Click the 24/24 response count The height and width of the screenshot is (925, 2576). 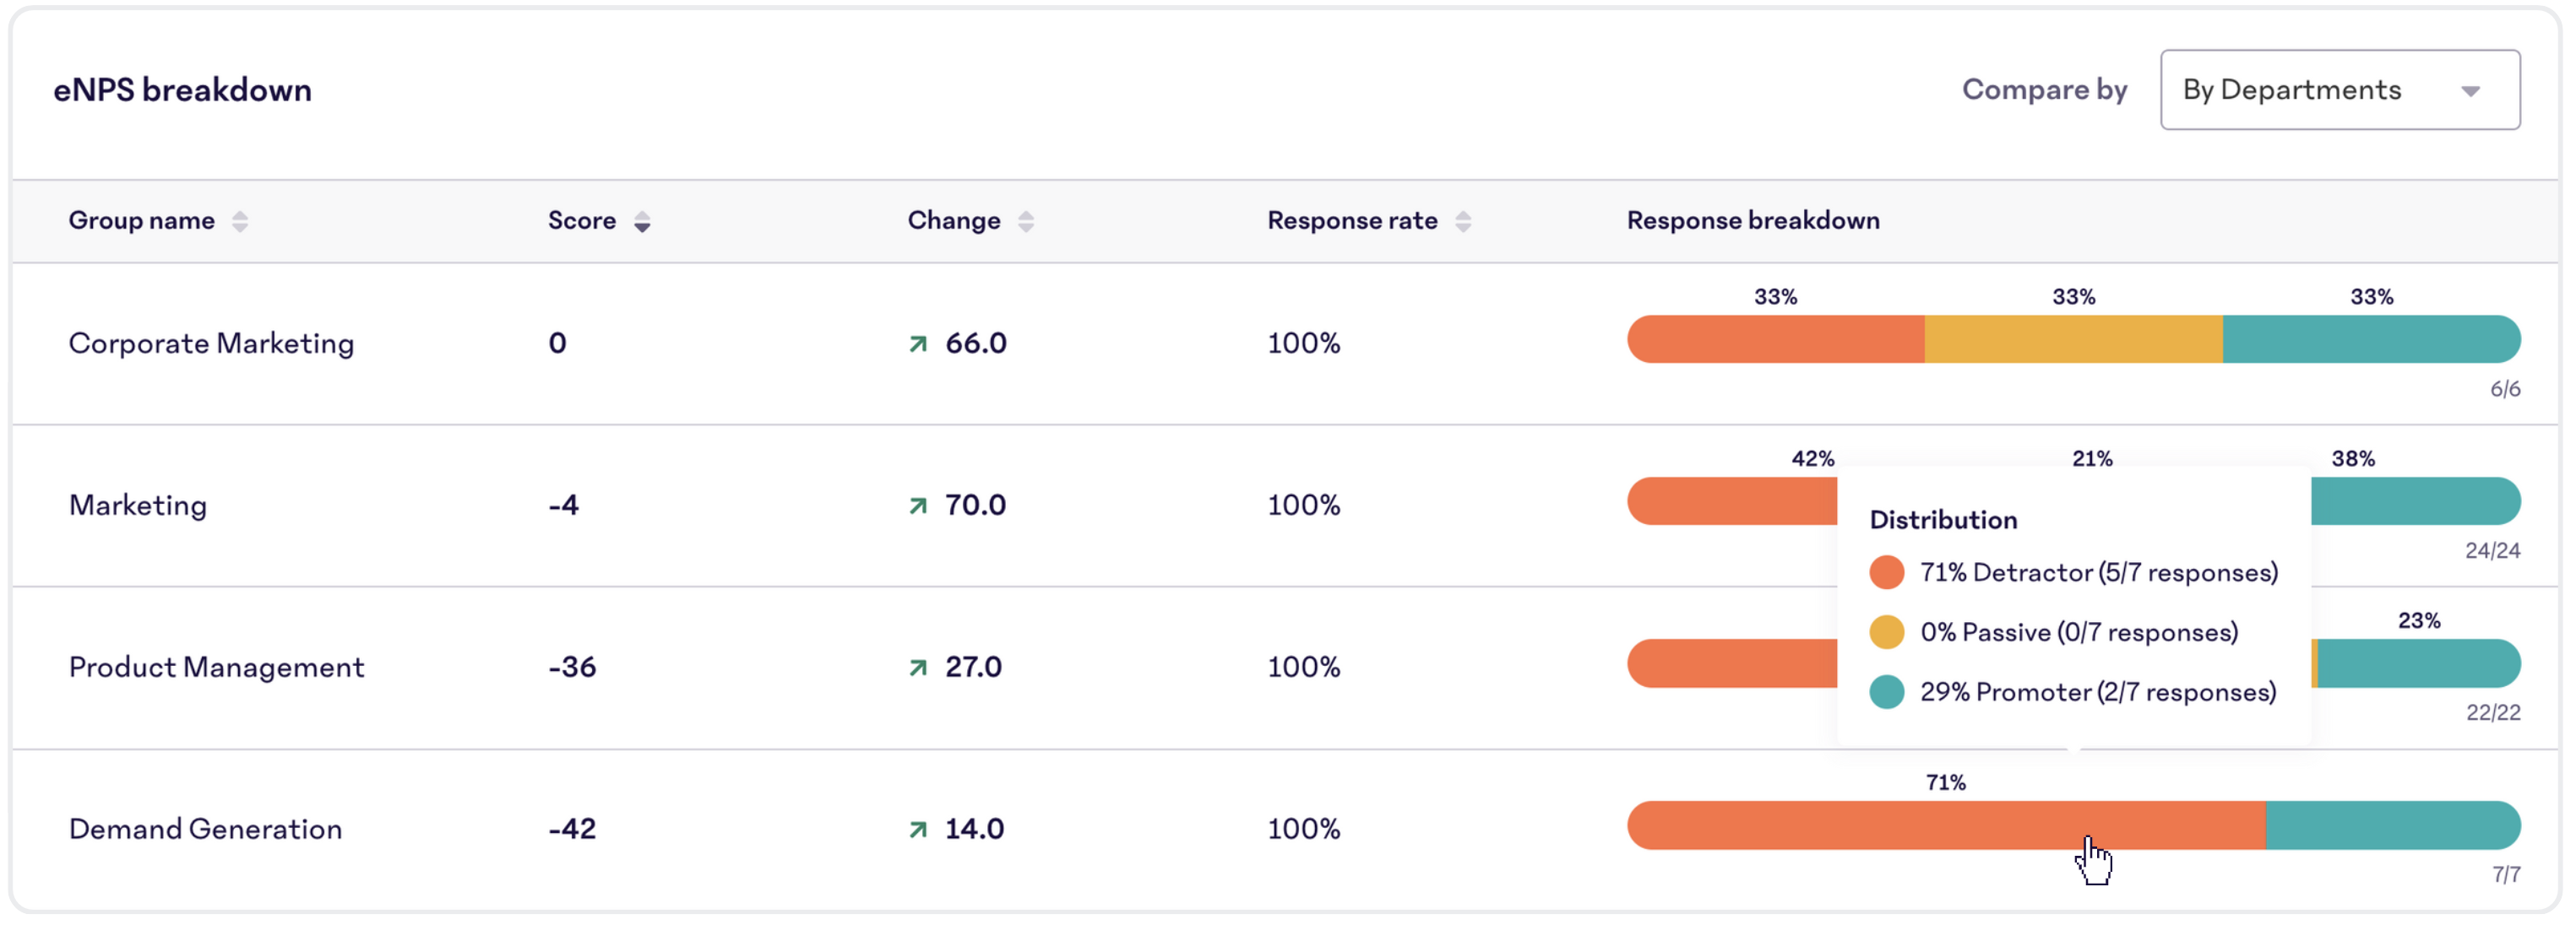(2492, 551)
